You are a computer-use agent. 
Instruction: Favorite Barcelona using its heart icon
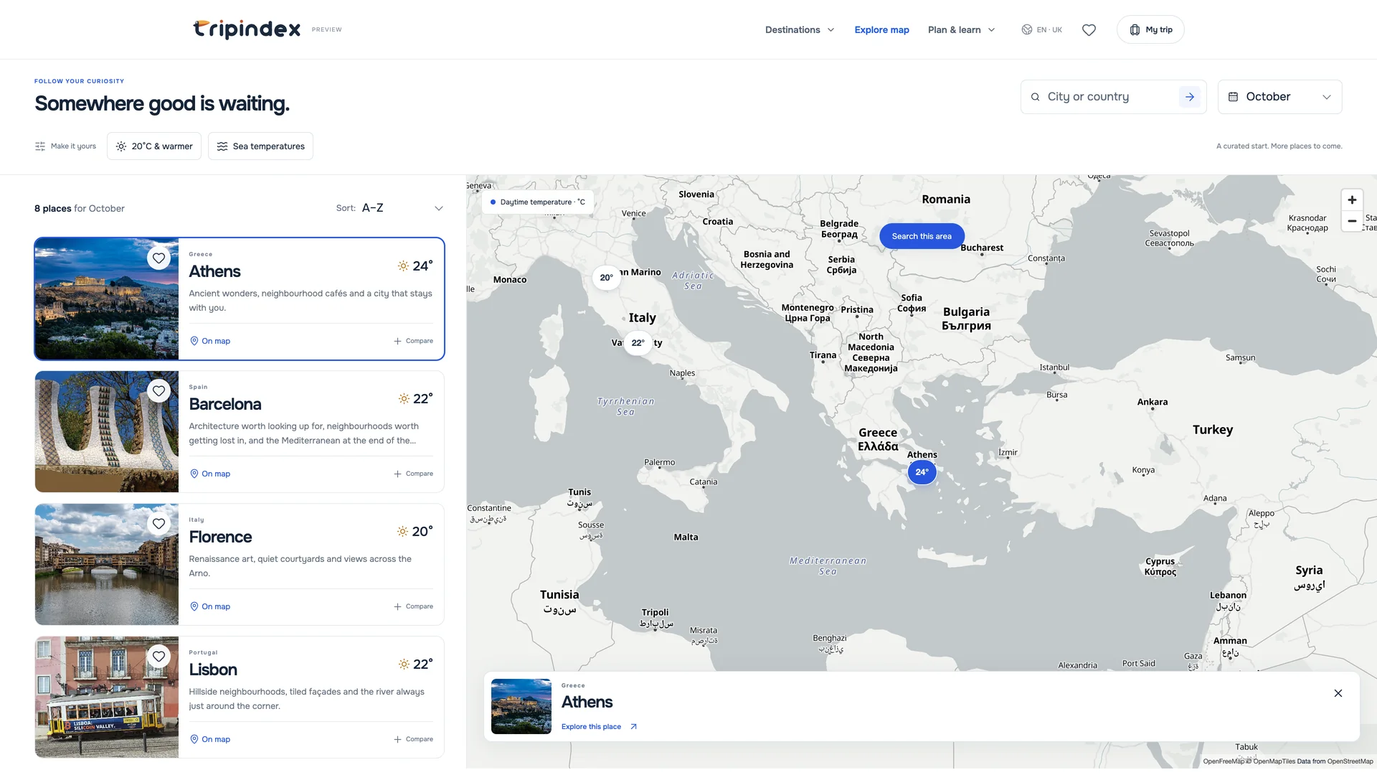(x=158, y=391)
